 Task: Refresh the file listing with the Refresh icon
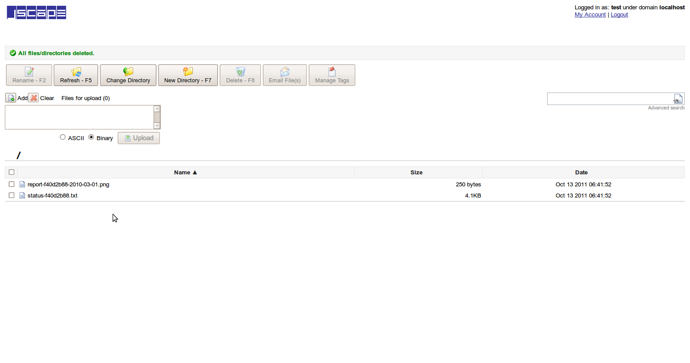pos(76,72)
